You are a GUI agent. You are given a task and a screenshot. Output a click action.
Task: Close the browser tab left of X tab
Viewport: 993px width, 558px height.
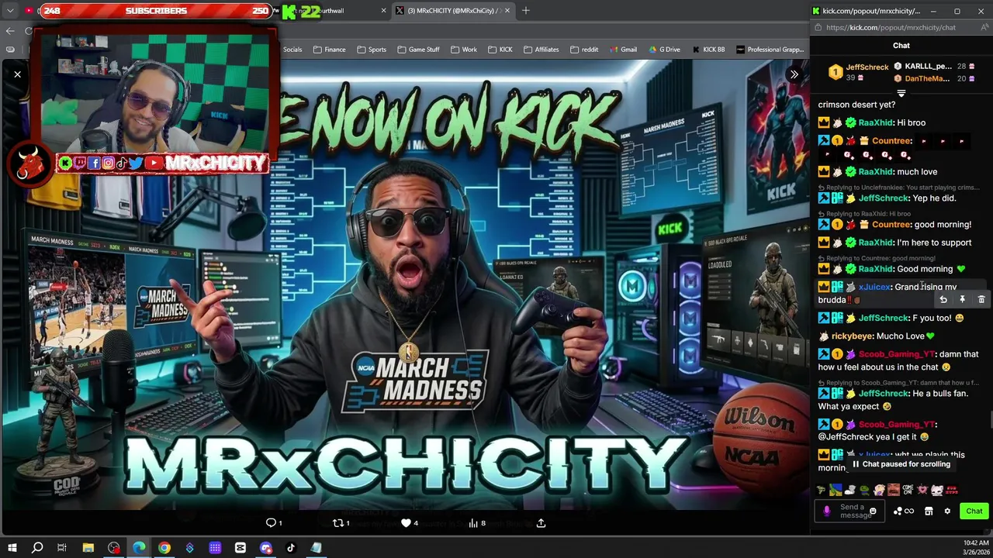point(383,11)
